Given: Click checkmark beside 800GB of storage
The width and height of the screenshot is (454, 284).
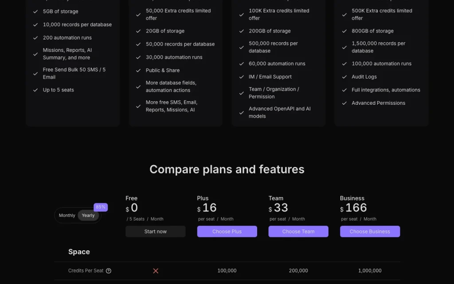Looking at the screenshot, I should (x=344, y=31).
